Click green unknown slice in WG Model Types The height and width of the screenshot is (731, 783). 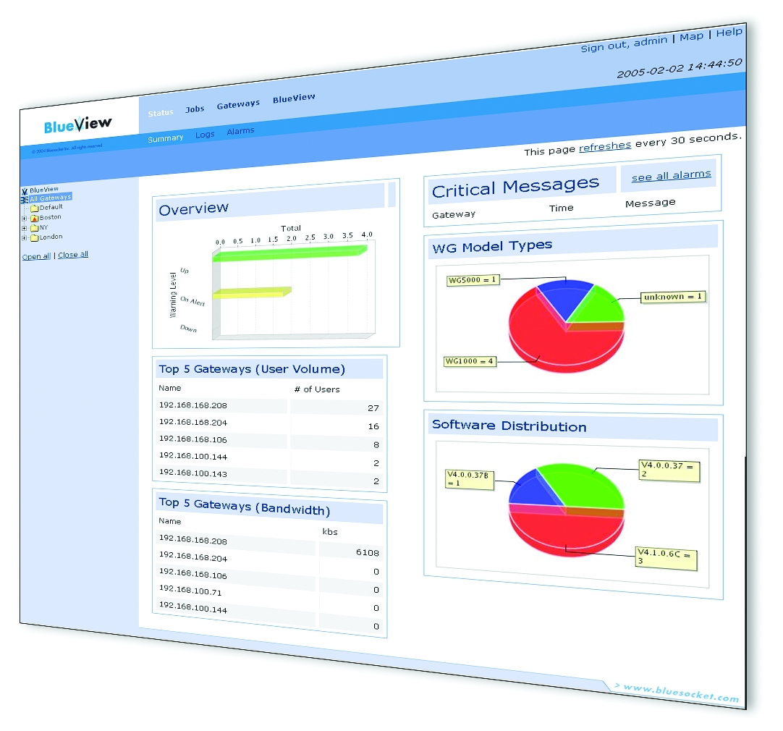(x=599, y=307)
